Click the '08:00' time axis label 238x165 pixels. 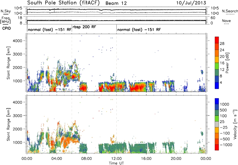(87, 159)
